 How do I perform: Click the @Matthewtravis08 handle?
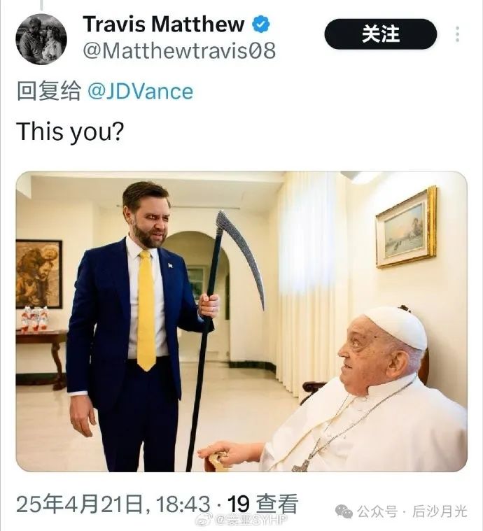point(179,51)
